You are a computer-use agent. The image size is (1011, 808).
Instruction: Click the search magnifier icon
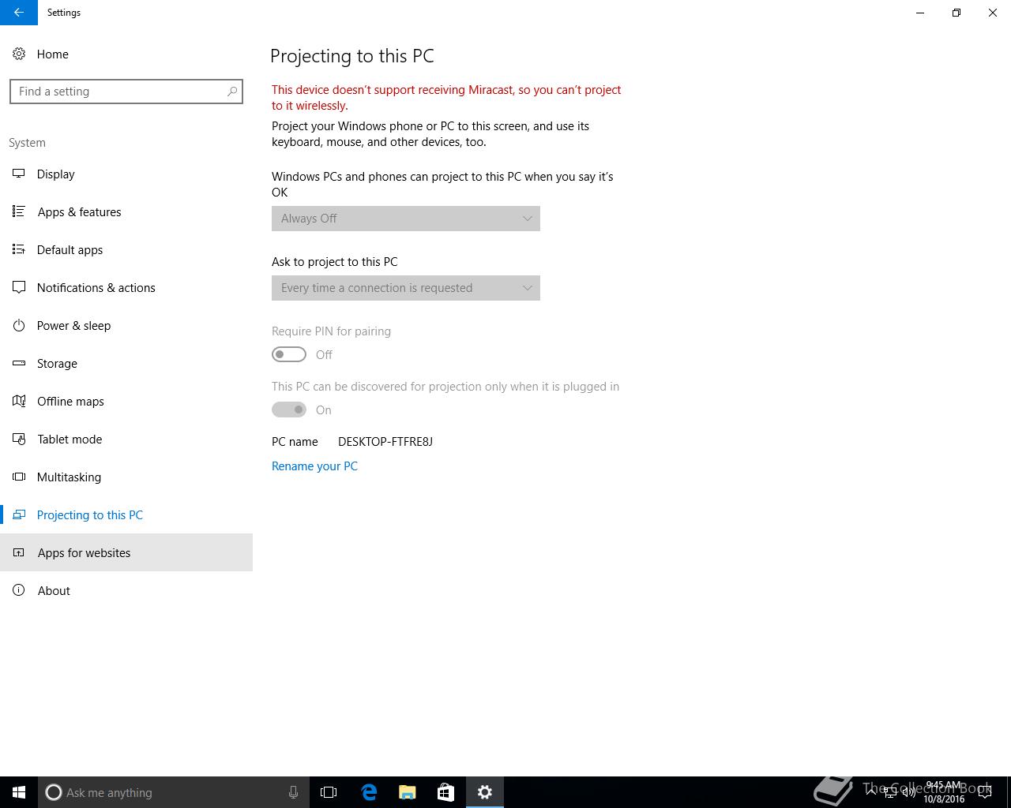[232, 92]
